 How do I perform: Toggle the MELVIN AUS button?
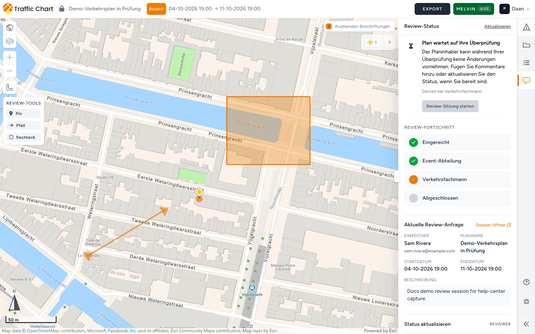(474, 9)
